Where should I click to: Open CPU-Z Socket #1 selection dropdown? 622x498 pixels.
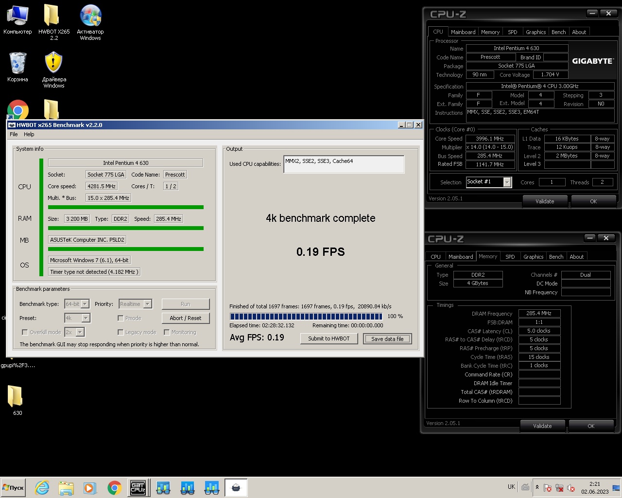[x=507, y=182]
